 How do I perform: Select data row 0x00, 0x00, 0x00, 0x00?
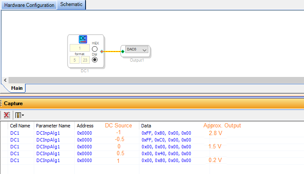pyautogui.click(x=166, y=147)
